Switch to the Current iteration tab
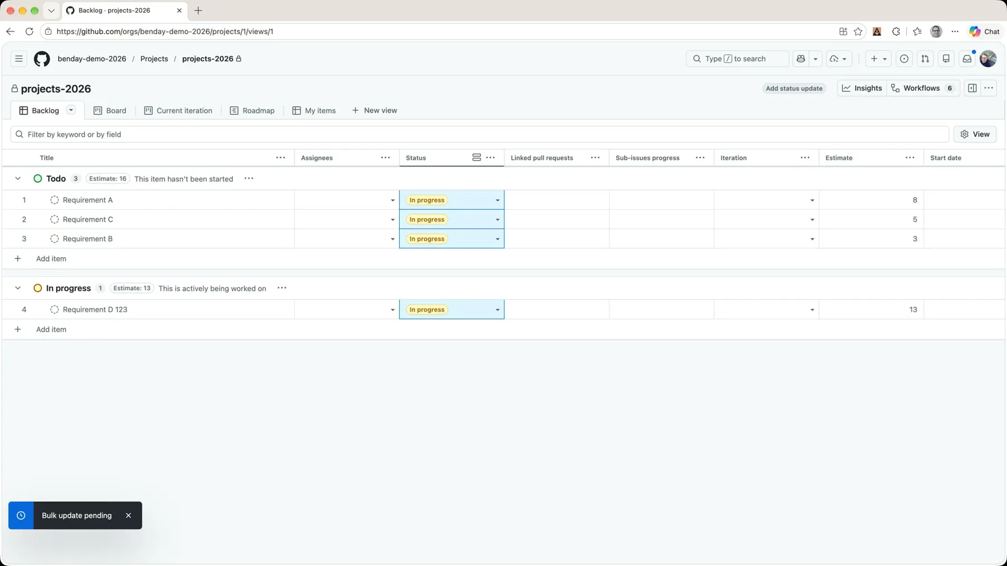Image resolution: width=1007 pixels, height=566 pixels. [178, 111]
